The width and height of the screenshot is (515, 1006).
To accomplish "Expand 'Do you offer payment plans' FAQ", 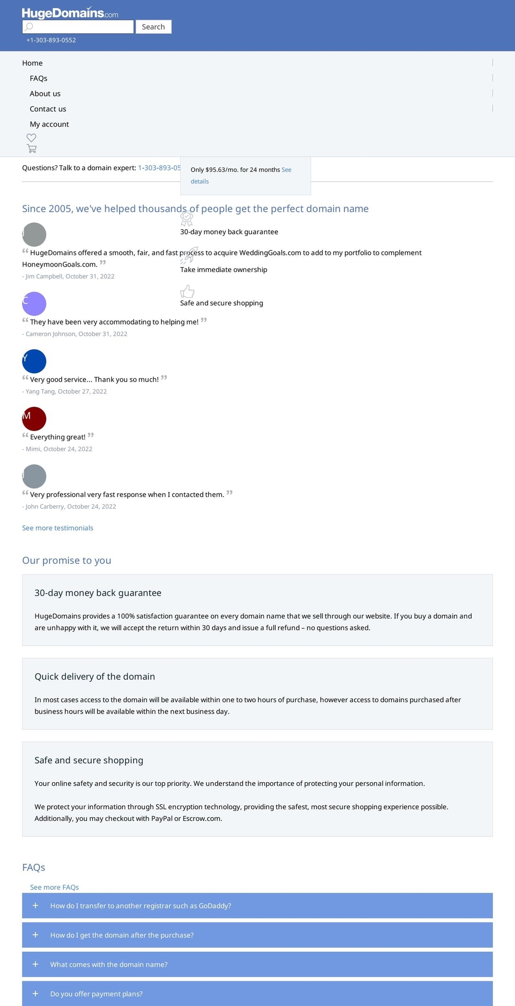I will point(257,994).
